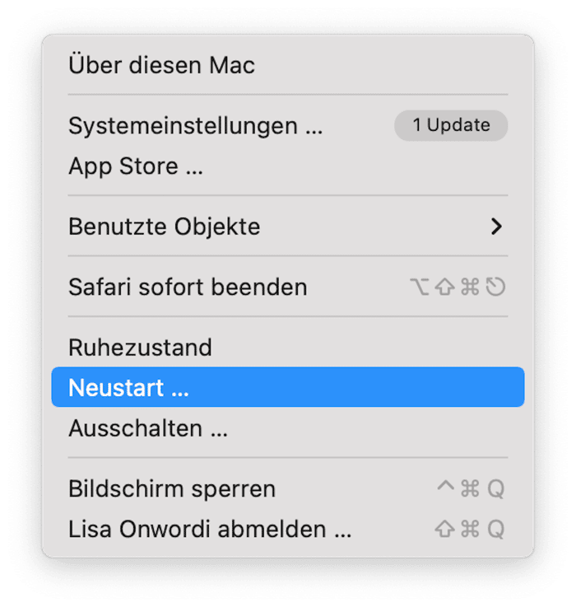The width and height of the screenshot is (576, 607).
Task: Choose Ausschalten to shut down
Action: (x=148, y=428)
